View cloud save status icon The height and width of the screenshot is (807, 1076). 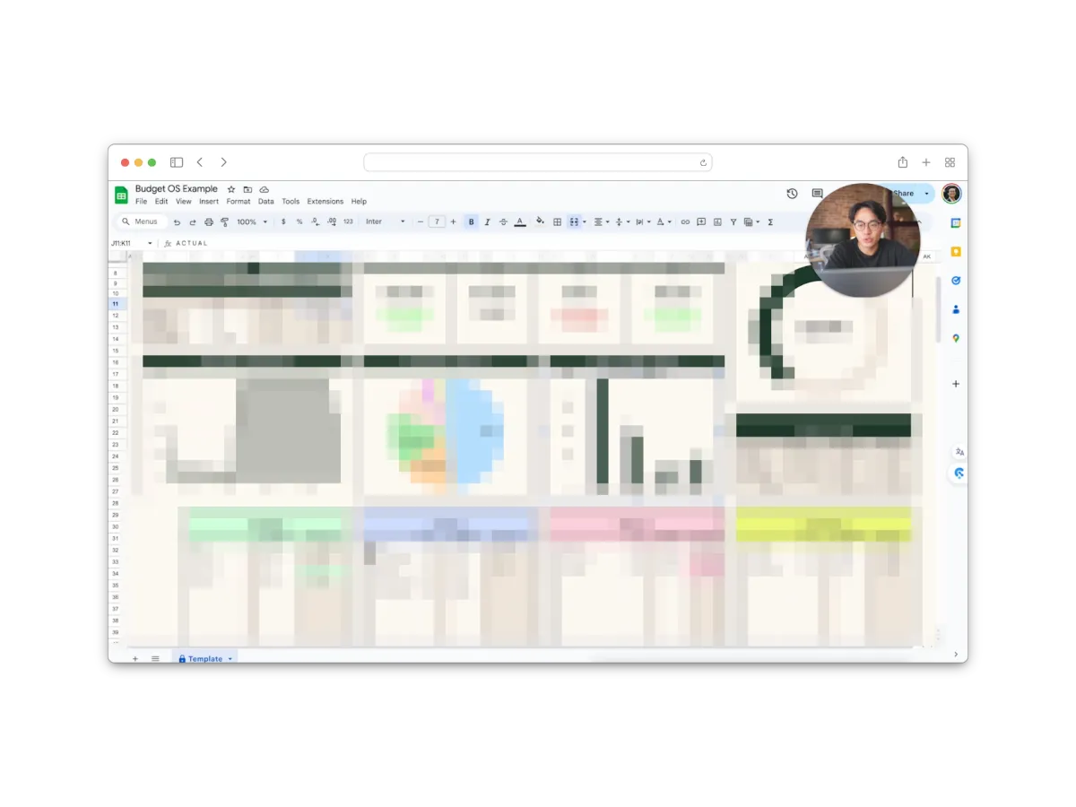tap(265, 189)
